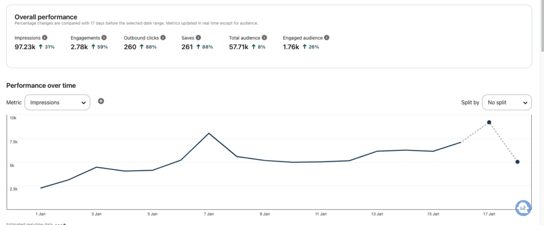This screenshot has width=544, height=225.
Task: Click the Outbound clicks 260 metric
Action: click(130, 47)
